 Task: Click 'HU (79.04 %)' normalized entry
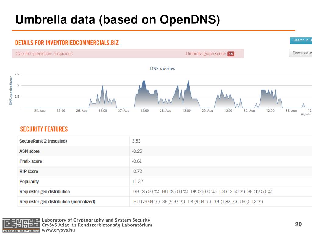tap(147, 202)
